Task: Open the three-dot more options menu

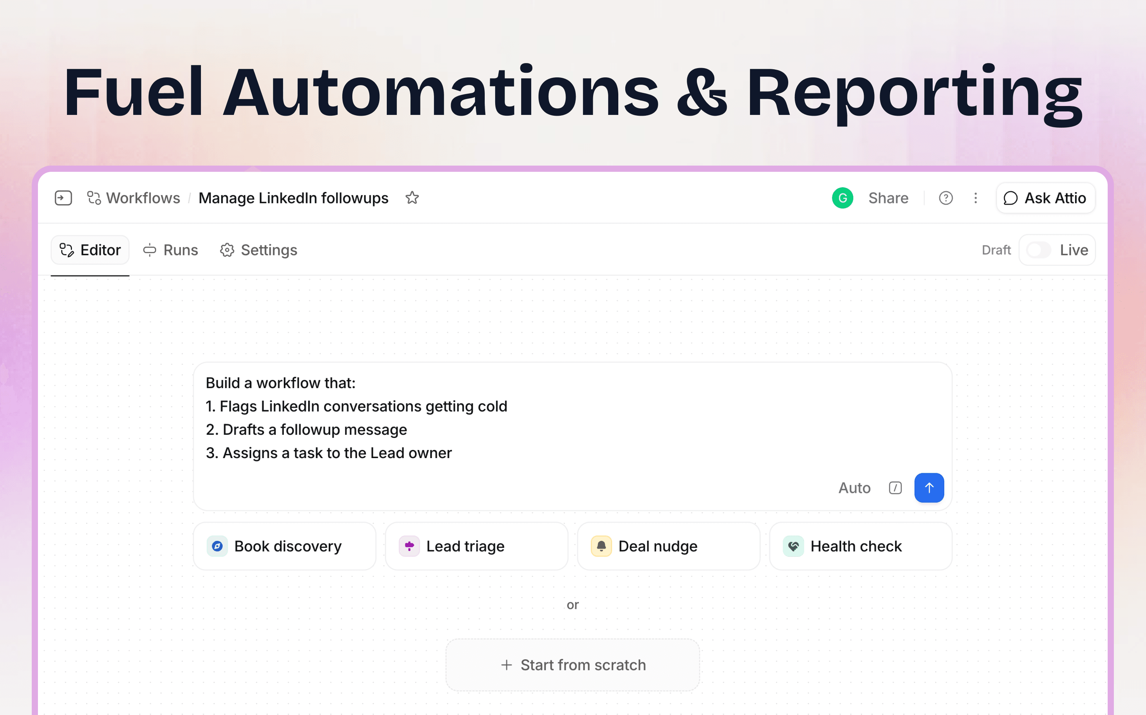Action: pyautogui.click(x=975, y=198)
